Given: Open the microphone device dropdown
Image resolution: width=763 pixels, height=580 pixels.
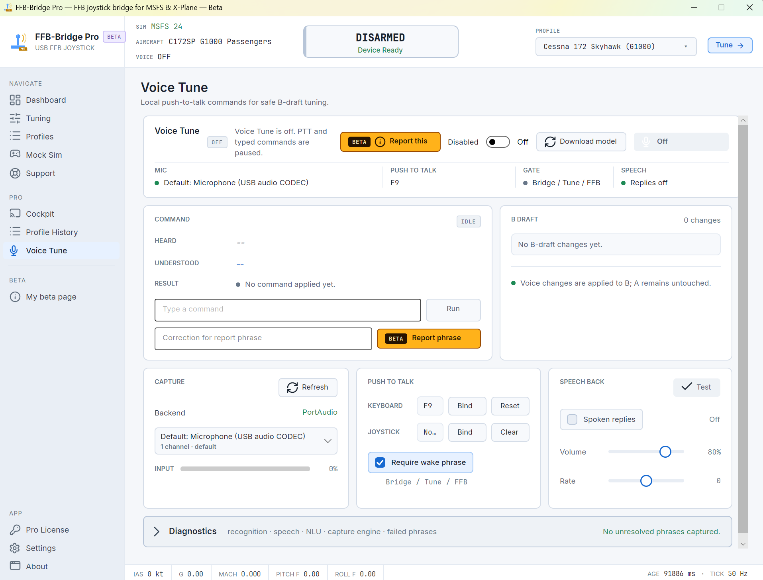Looking at the screenshot, I should click(x=246, y=441).
